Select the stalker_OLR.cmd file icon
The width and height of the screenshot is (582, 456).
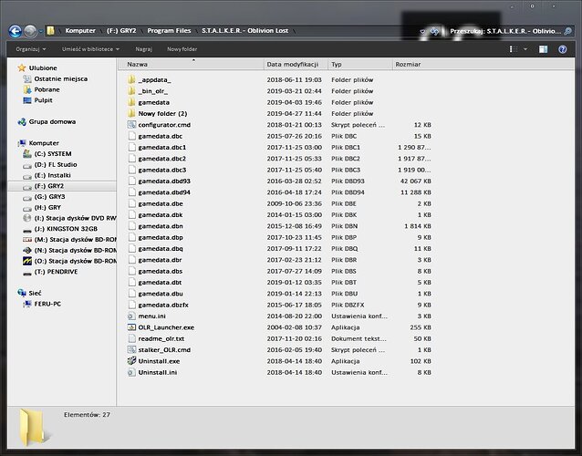pos(131,349)
